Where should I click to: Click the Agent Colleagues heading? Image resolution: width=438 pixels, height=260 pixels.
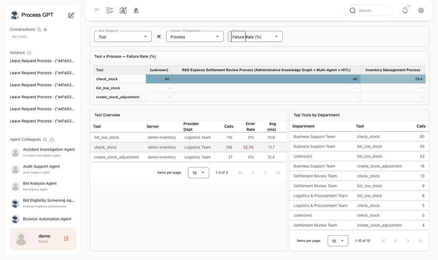pos(25,139)
